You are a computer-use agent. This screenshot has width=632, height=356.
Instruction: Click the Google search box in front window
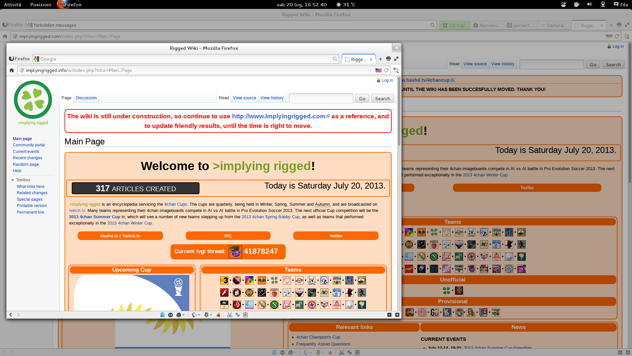coord(186,59)
